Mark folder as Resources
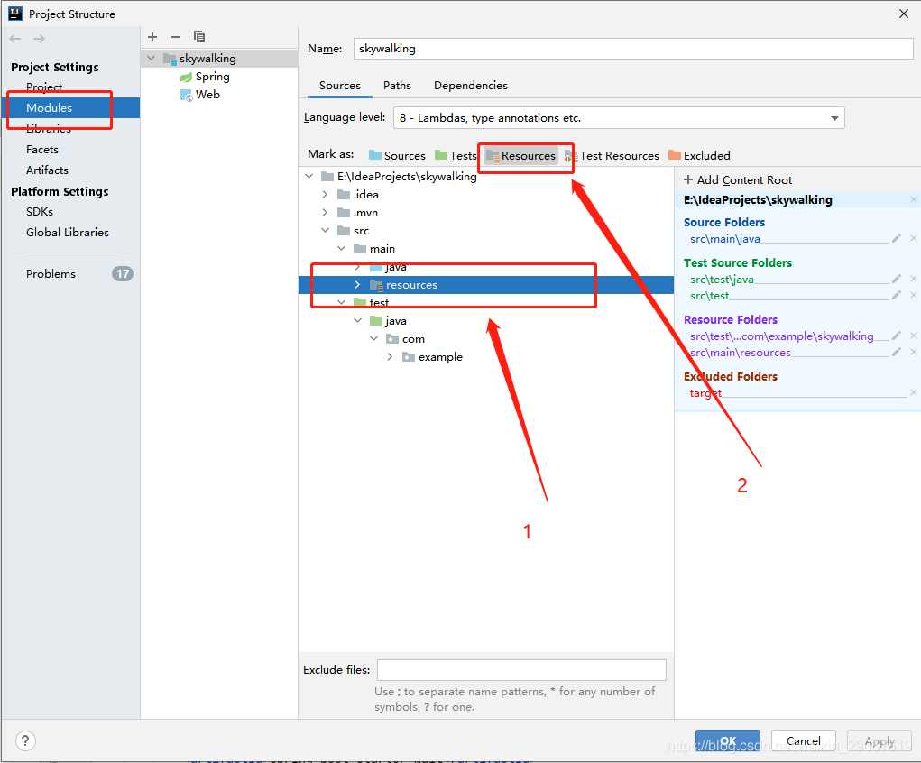 click(521, 156)
